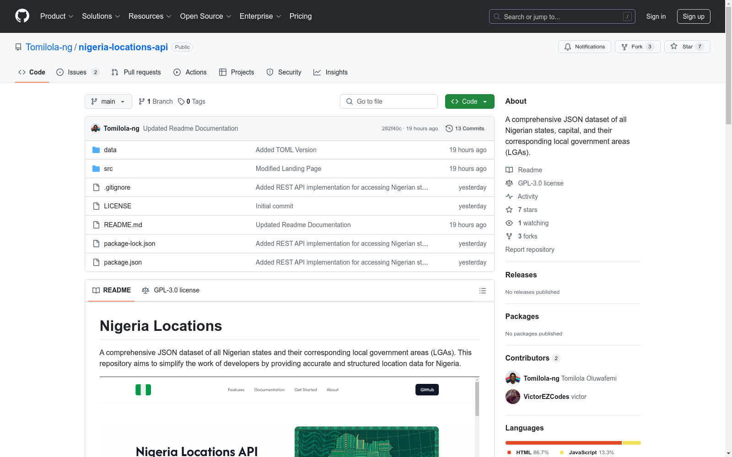Open the Report repository link
The width and height of the screenshot is (732, 457).
(x=530, y=250)
